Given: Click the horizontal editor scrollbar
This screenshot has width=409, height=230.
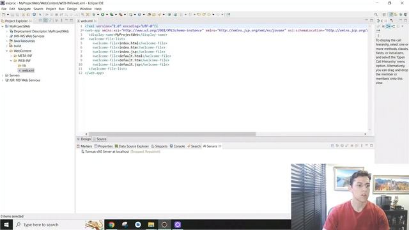Looking at the screenshot, I should point(172,134).
